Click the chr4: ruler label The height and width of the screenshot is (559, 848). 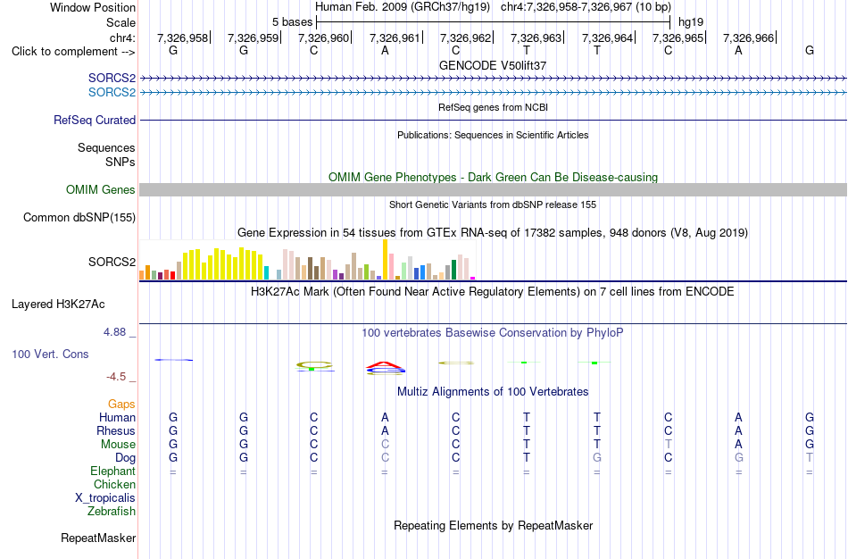123,38
